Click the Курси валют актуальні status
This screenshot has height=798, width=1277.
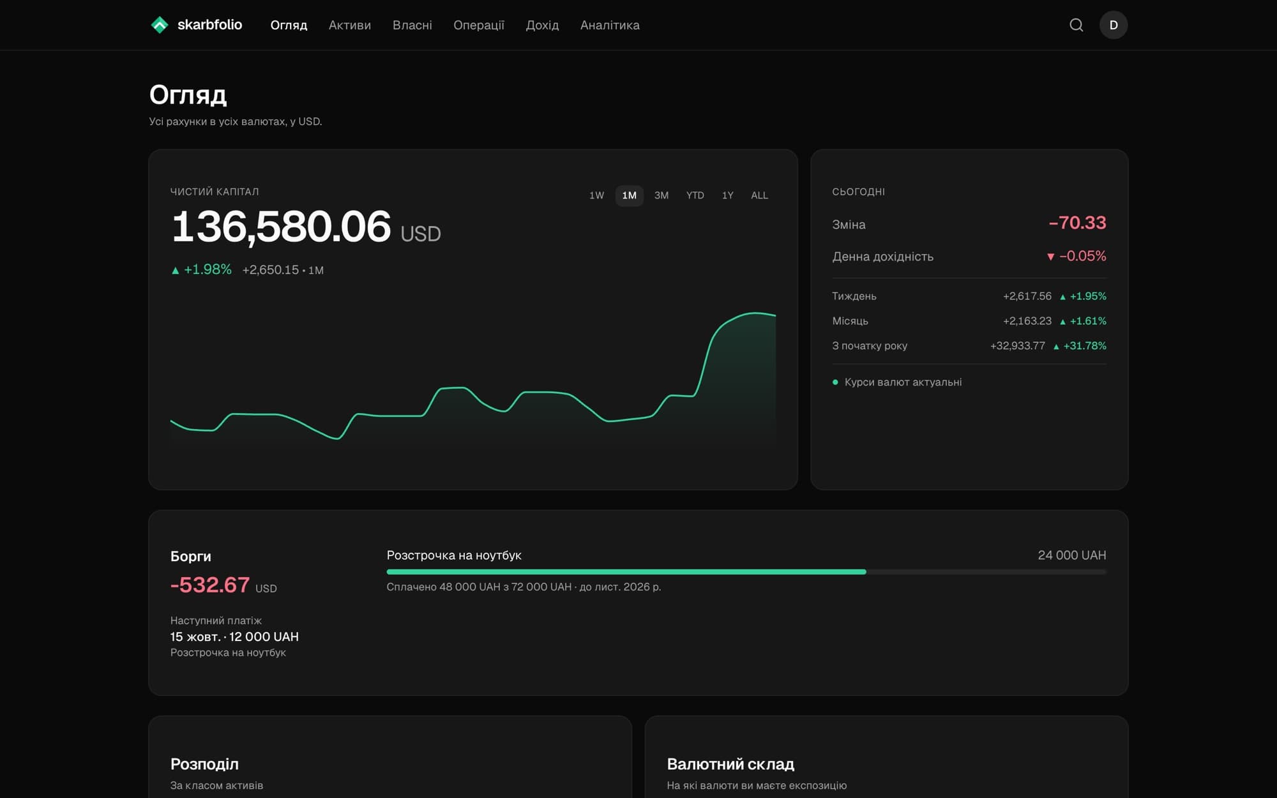897,382
